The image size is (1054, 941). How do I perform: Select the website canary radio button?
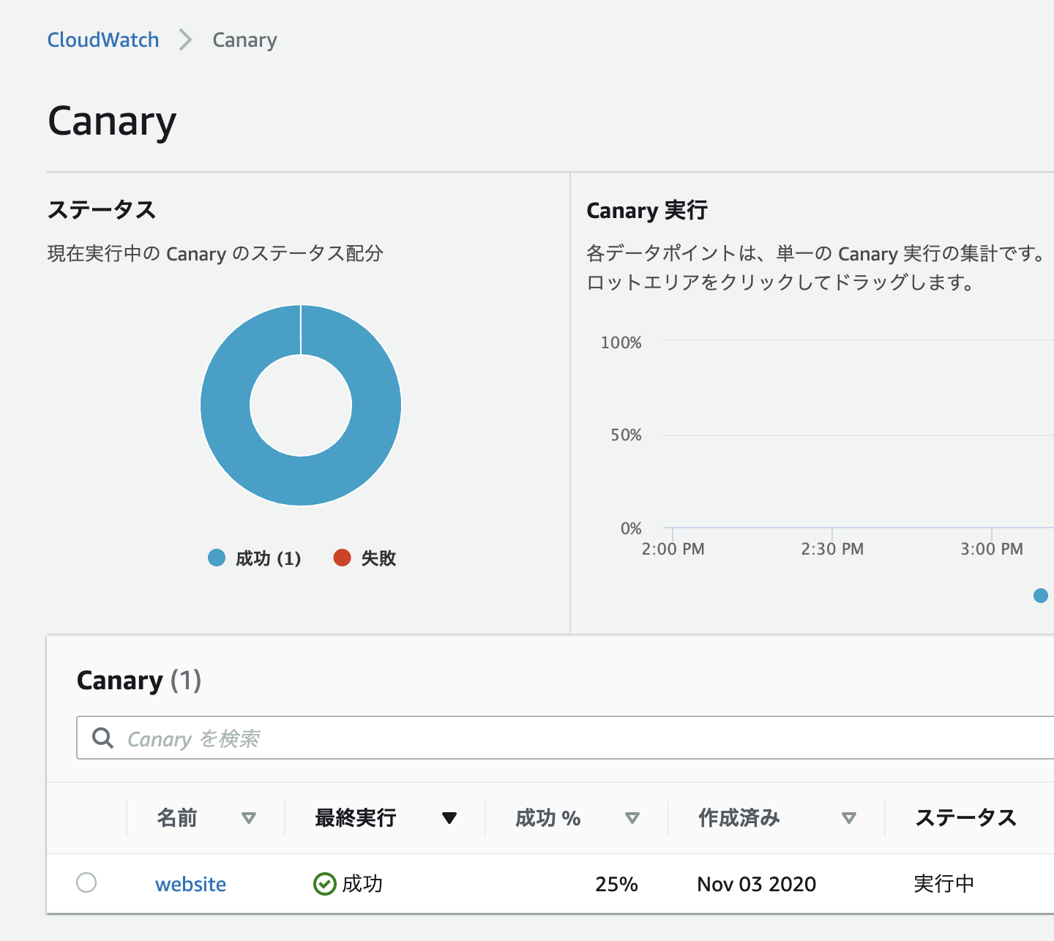86,883
